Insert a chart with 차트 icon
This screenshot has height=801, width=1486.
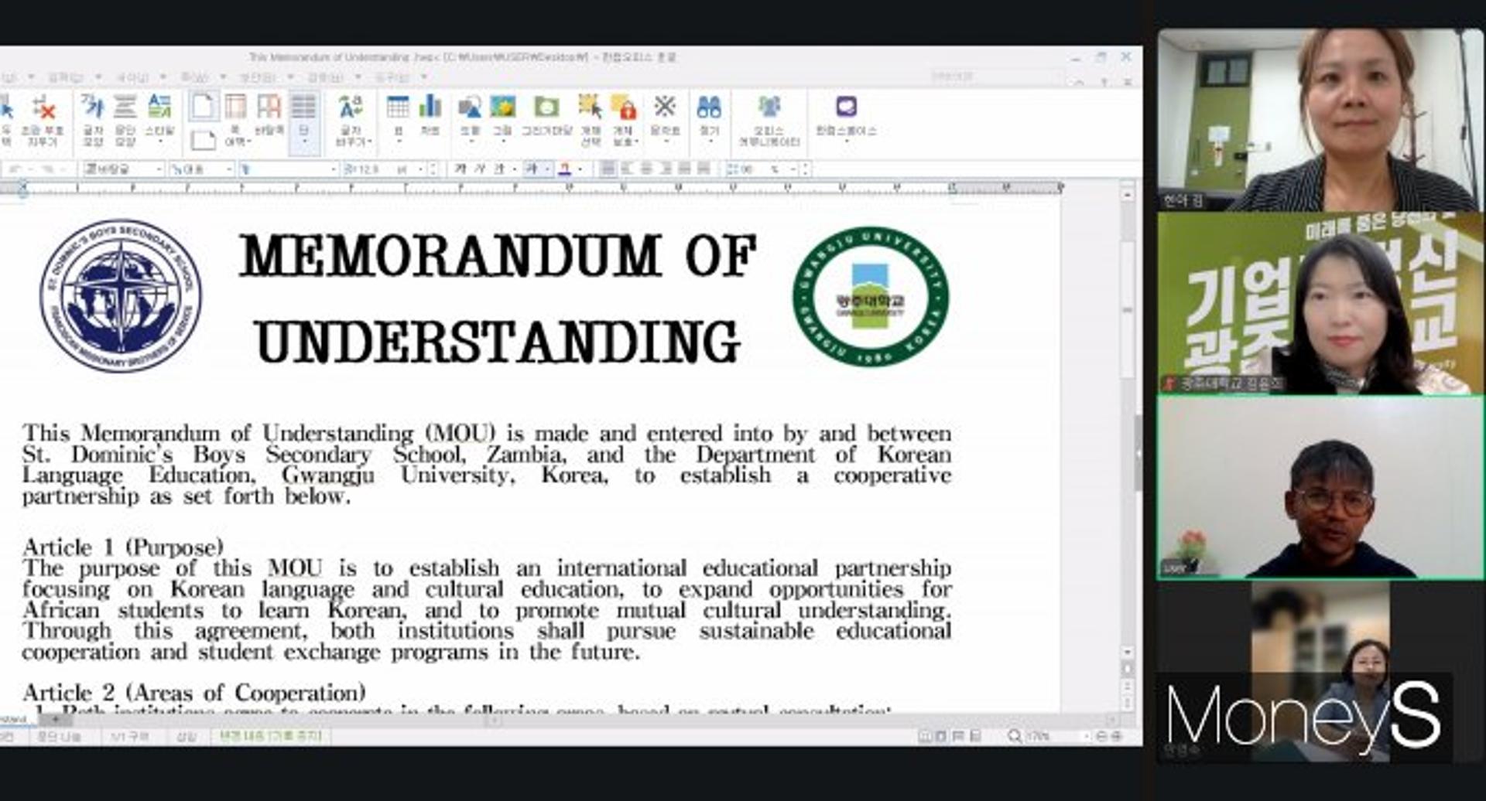pos(430,116)
